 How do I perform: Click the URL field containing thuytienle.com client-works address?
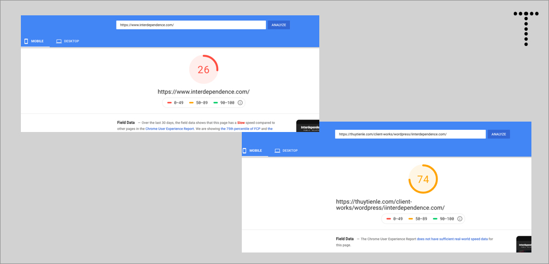point(410,134)
